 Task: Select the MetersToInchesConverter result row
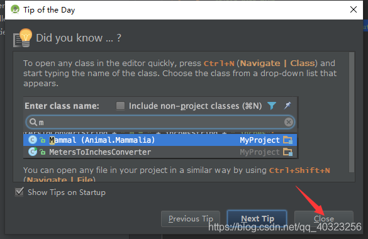point(160,152)
